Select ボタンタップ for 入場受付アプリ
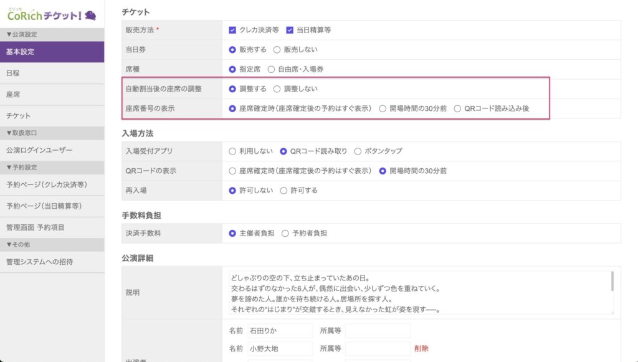This screenshot has width=638, height=362. [358, 151]
